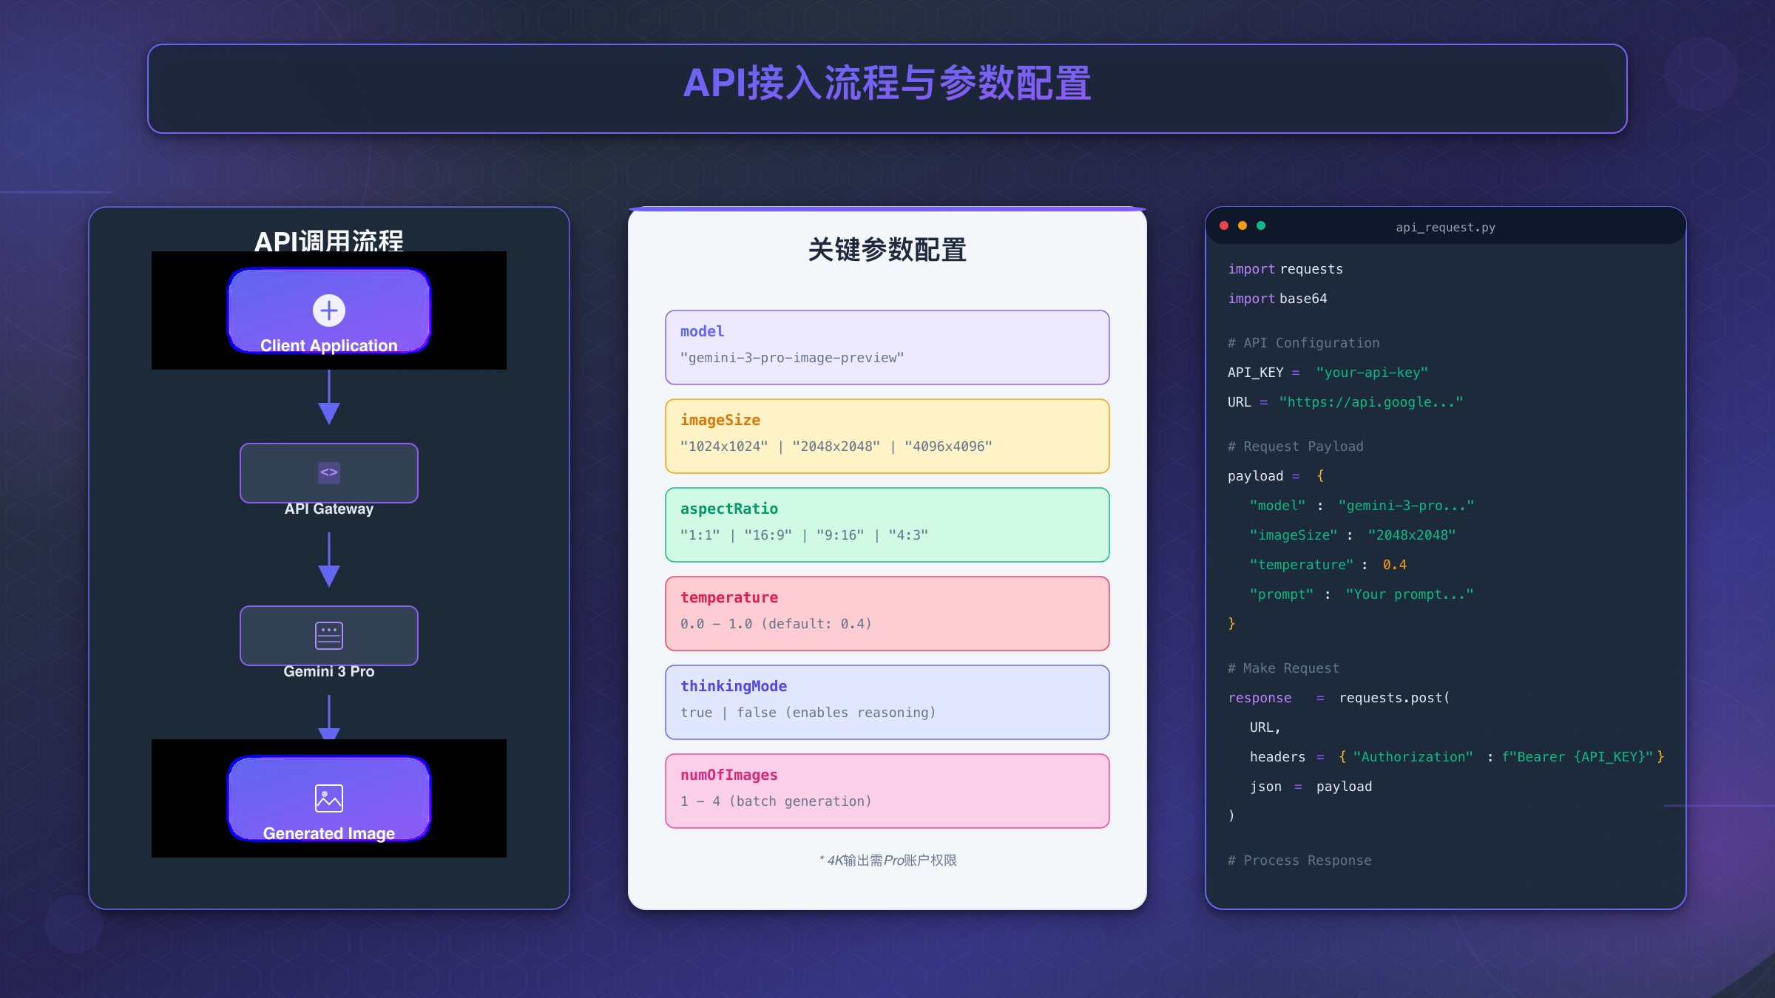
Task: Select the 关键参数配置 panel header
Action: (888, 250)
